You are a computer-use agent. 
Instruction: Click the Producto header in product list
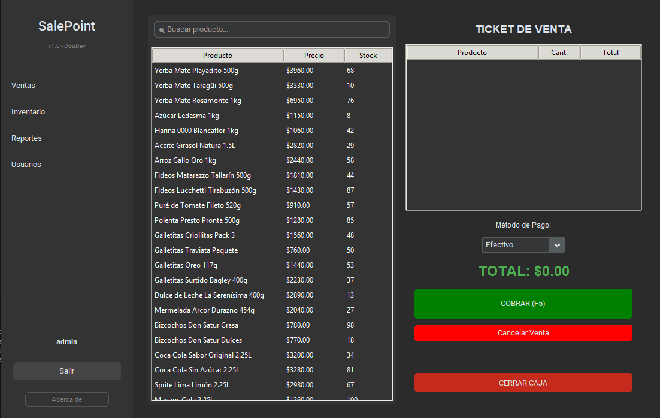[217, 56]
